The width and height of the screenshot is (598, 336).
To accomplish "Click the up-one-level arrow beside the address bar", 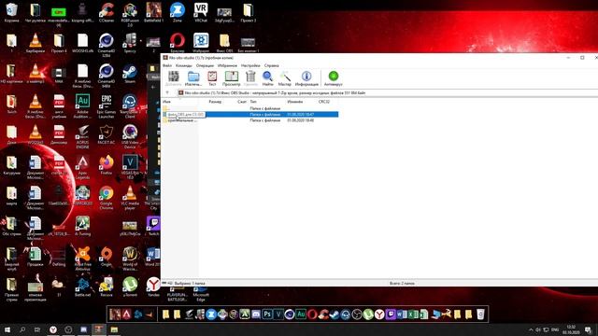I will tap(167, 92).
